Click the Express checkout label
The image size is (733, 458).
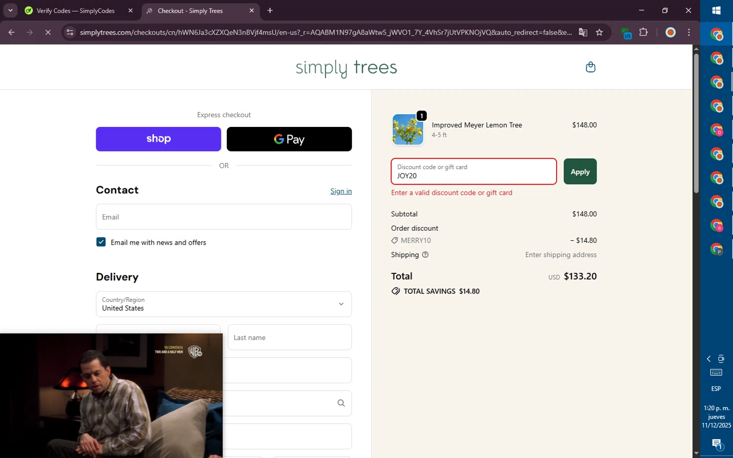tap(224, 115)
